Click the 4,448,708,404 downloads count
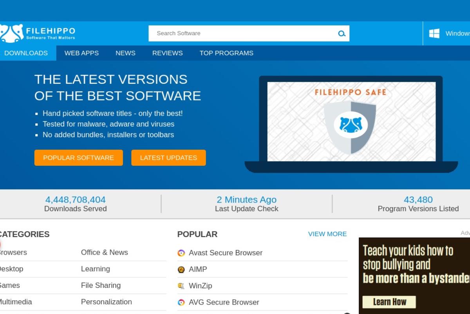This screenshot has width=470, height=314. click(76, 200)
